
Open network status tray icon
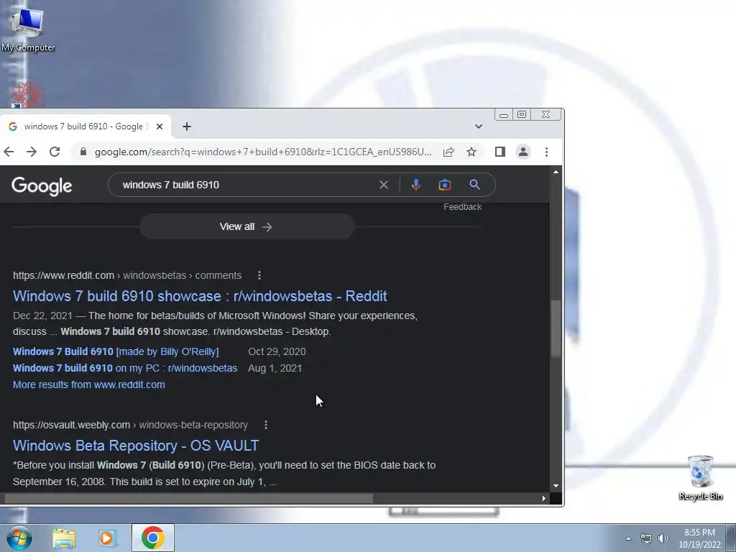click(646, 538)
